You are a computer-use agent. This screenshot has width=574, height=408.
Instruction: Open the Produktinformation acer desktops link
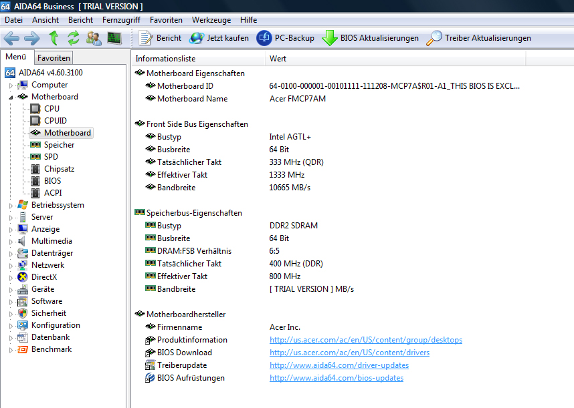pos(366,340)
